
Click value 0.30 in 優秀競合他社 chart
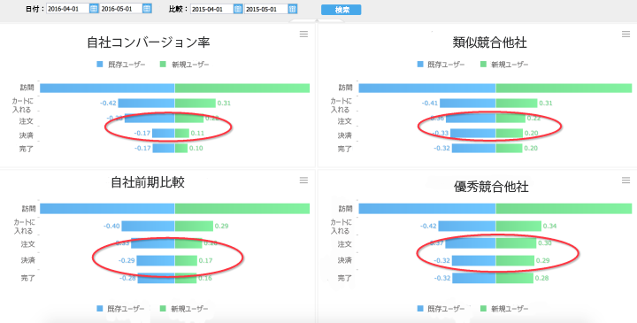[x=545, y=243]
